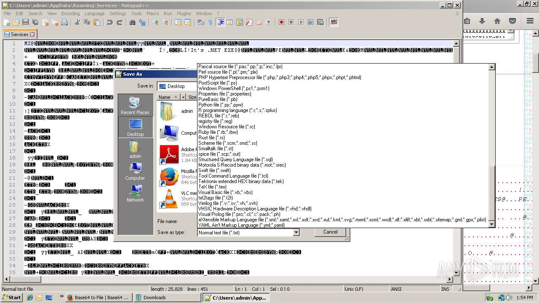
Task: Open Firefox Downloads arrow
Action: tap(482, 21)
